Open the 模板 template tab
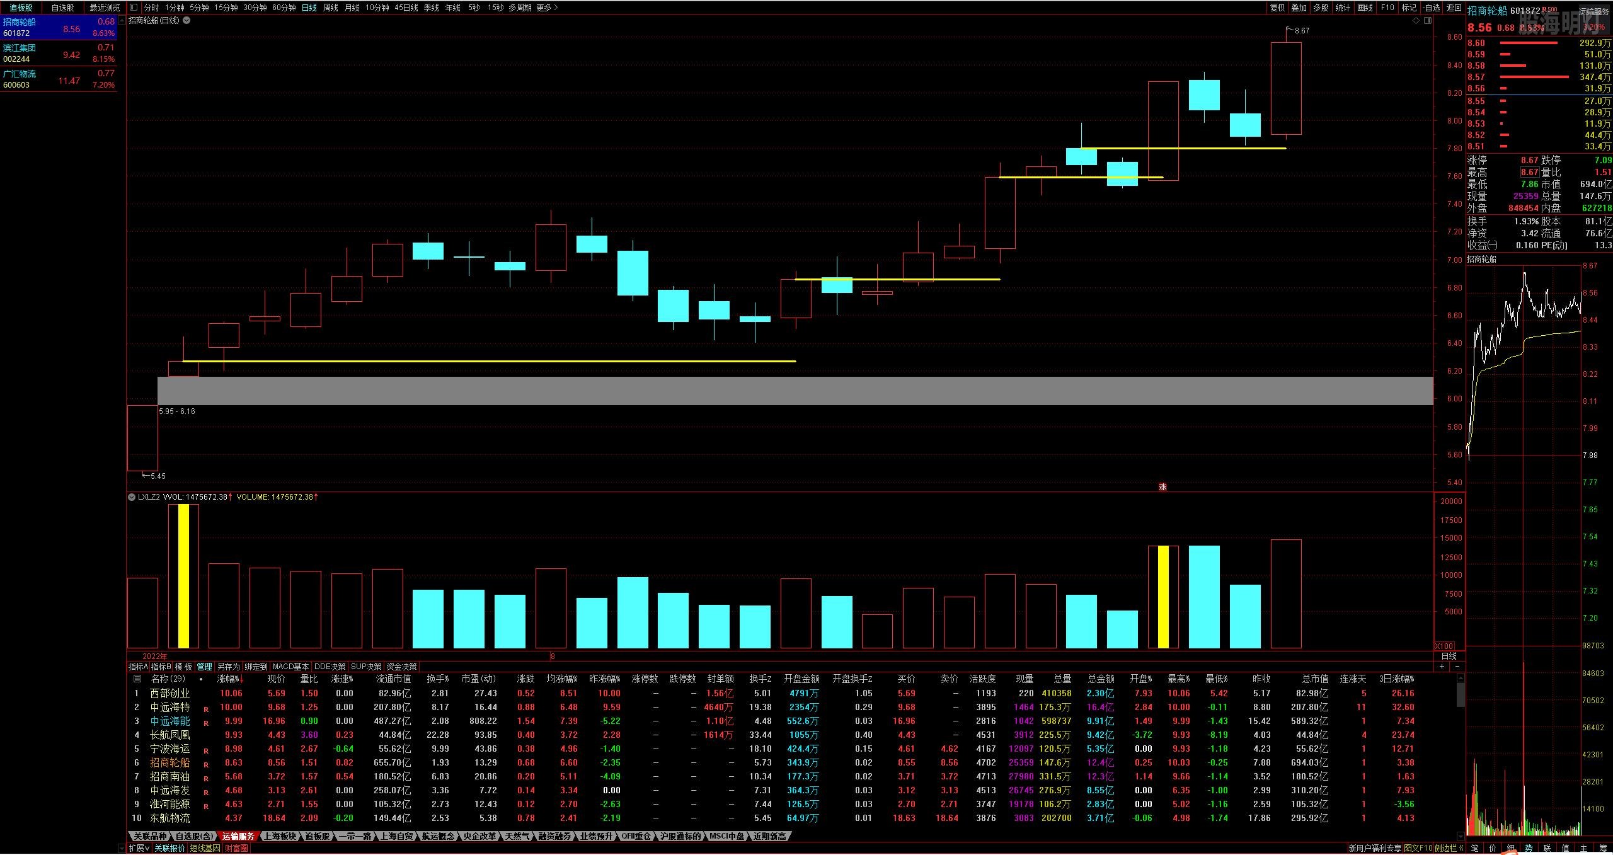 click(x=183, y=667)
